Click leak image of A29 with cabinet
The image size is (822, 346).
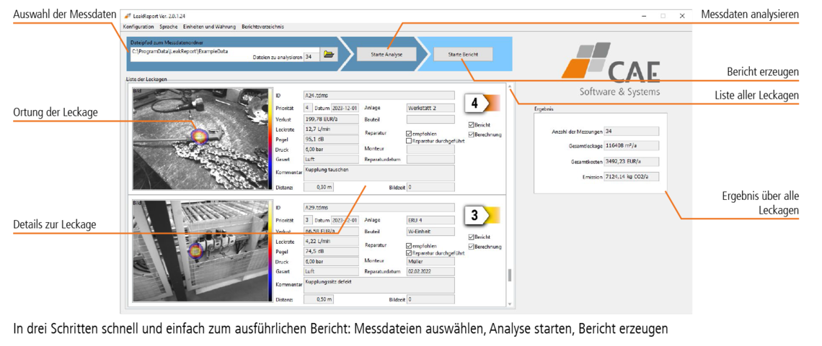200,252
